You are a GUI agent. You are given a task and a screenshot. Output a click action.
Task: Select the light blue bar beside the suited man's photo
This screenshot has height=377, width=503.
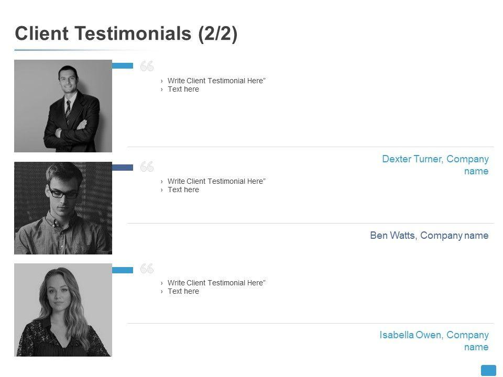tap(123, 66)
